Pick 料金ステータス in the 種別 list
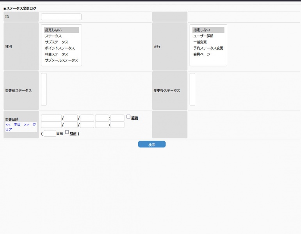The height and width of the screenshot is (234, 301). [x=56, y=54]
